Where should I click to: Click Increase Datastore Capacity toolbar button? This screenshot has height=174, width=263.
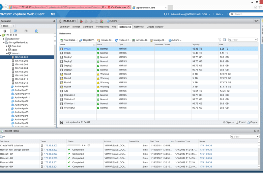click(140, 40)
